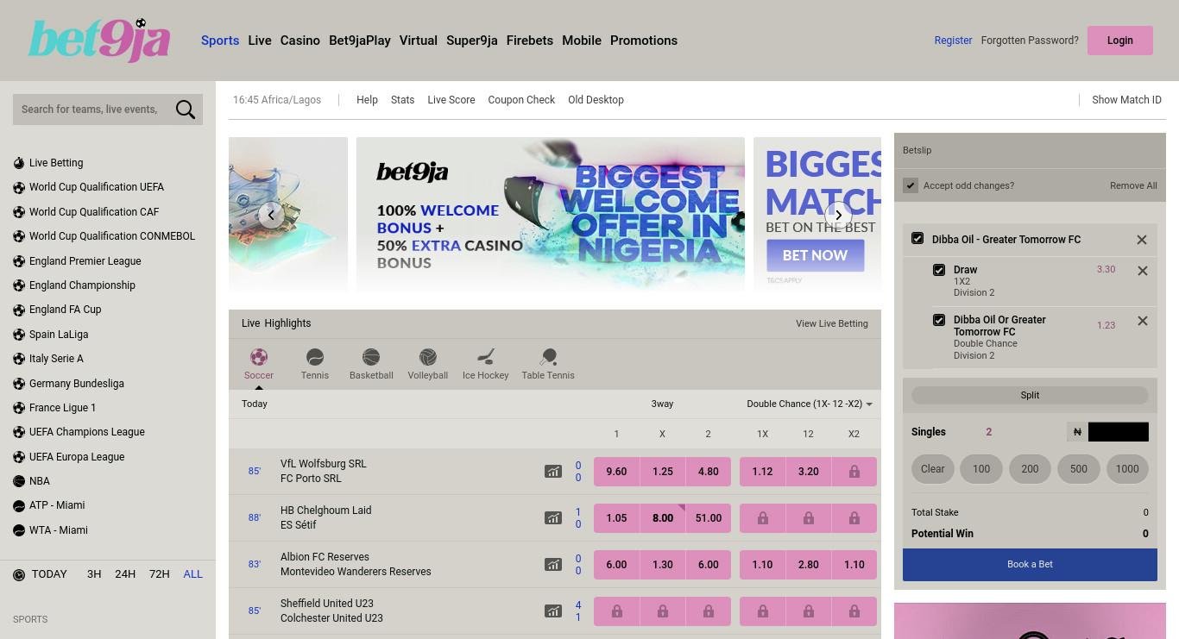
Task: Click BET NOW on banner
Action: (x=816, y=255)
